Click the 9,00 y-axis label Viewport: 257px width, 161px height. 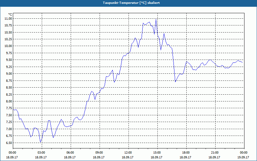click(x=9, y=74)
